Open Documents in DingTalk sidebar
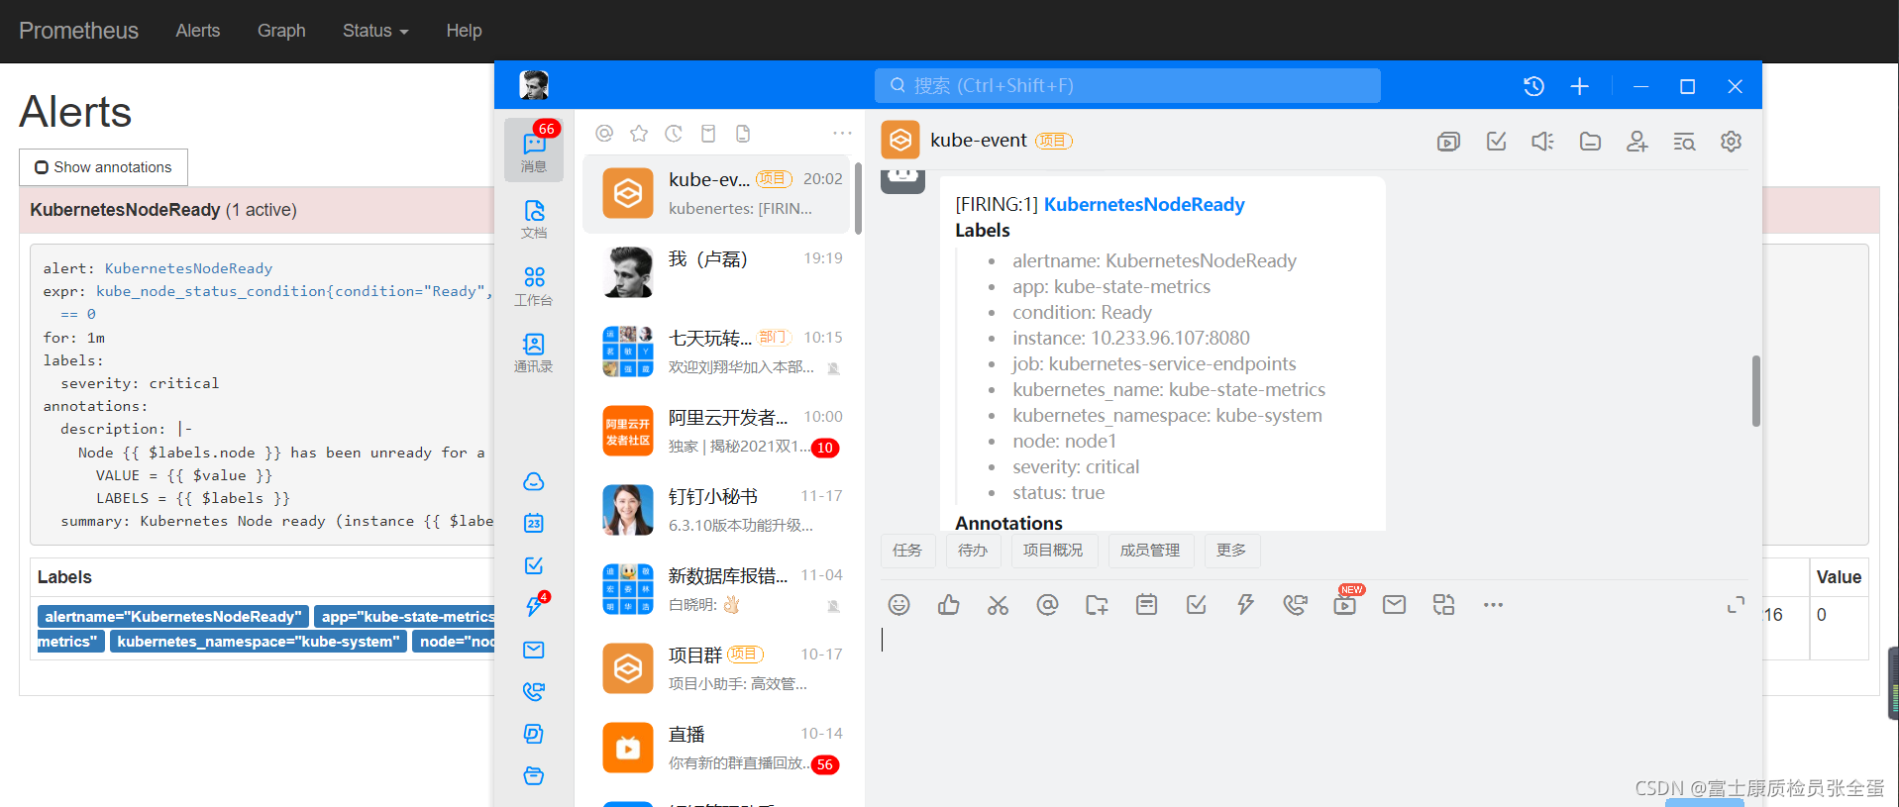This screenshot has height=807, width=1899. point(534,219)
